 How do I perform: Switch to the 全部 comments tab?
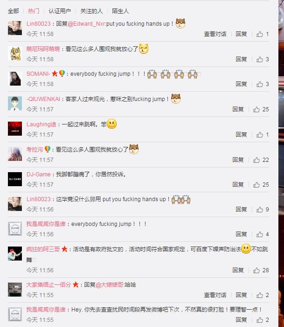pyautogui.click(x=14, y=11)
